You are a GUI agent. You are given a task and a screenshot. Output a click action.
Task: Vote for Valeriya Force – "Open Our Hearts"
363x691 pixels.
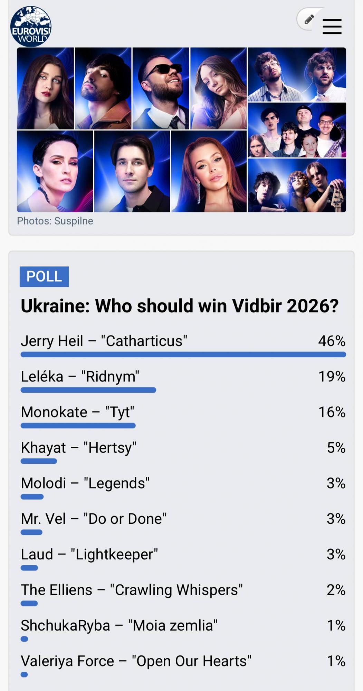[136, 661]
